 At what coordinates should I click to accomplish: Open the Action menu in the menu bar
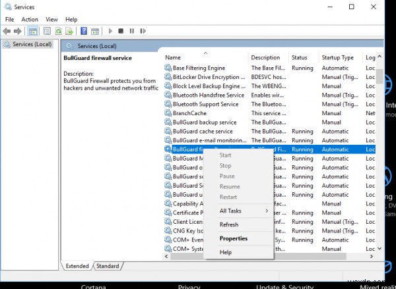pyautogui.click(x=30, y=20)
